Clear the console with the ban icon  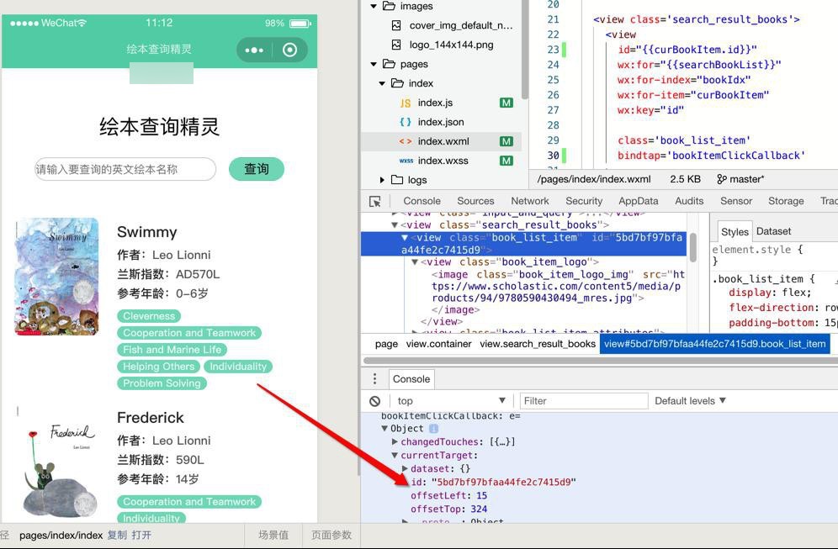point(374,401)
